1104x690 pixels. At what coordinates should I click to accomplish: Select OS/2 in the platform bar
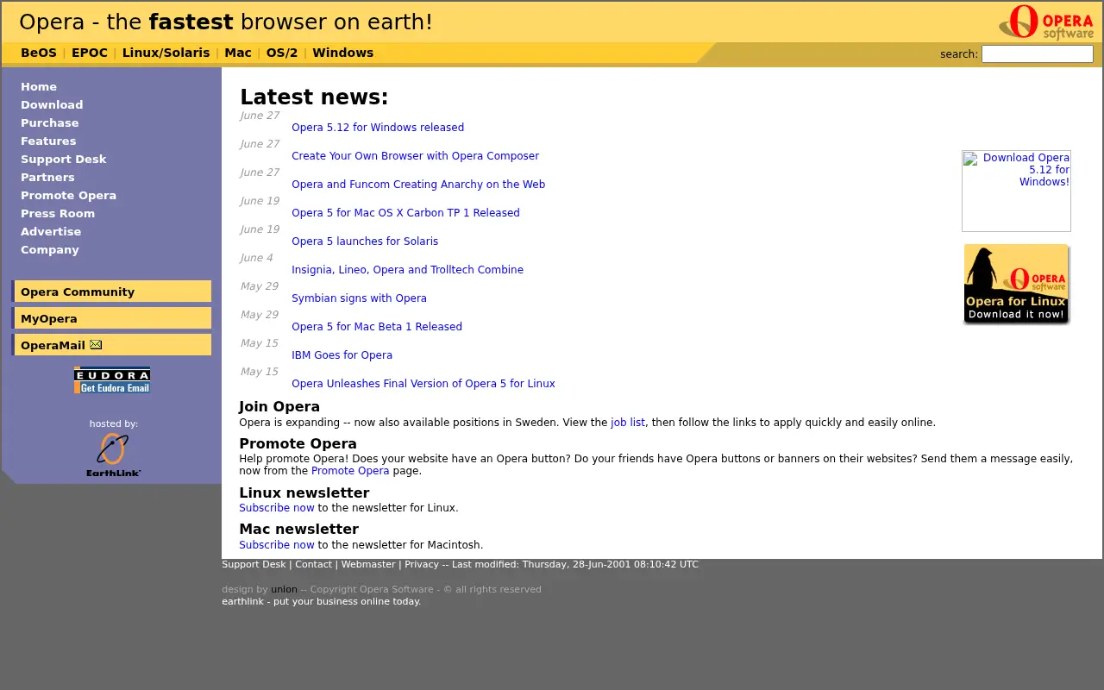coord(282,53)
